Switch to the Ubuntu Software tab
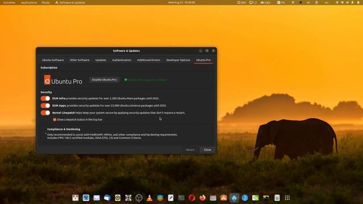The height and width of the screenshot is (204, 363). pyautogui.click(x=53, y=60)
